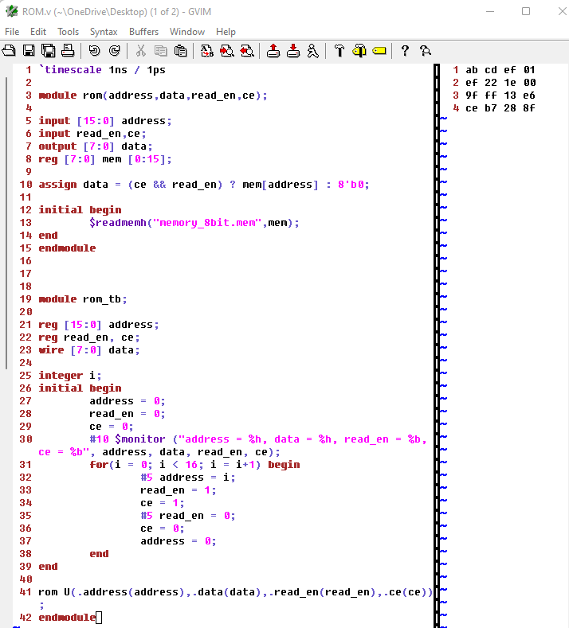
Task: Run Make with the hammer icon
Action: (339, 51)
